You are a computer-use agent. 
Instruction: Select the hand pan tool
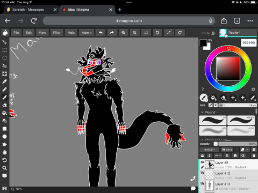(4, 152)
